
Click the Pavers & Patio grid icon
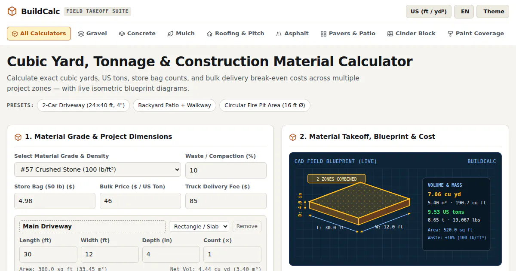(x=323, y=34)
